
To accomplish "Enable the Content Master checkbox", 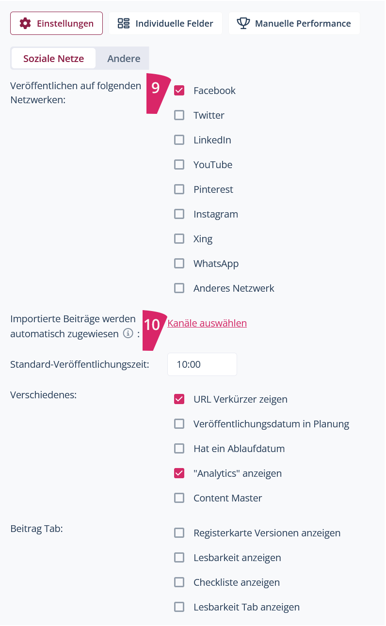I will [x=179, y=498].
